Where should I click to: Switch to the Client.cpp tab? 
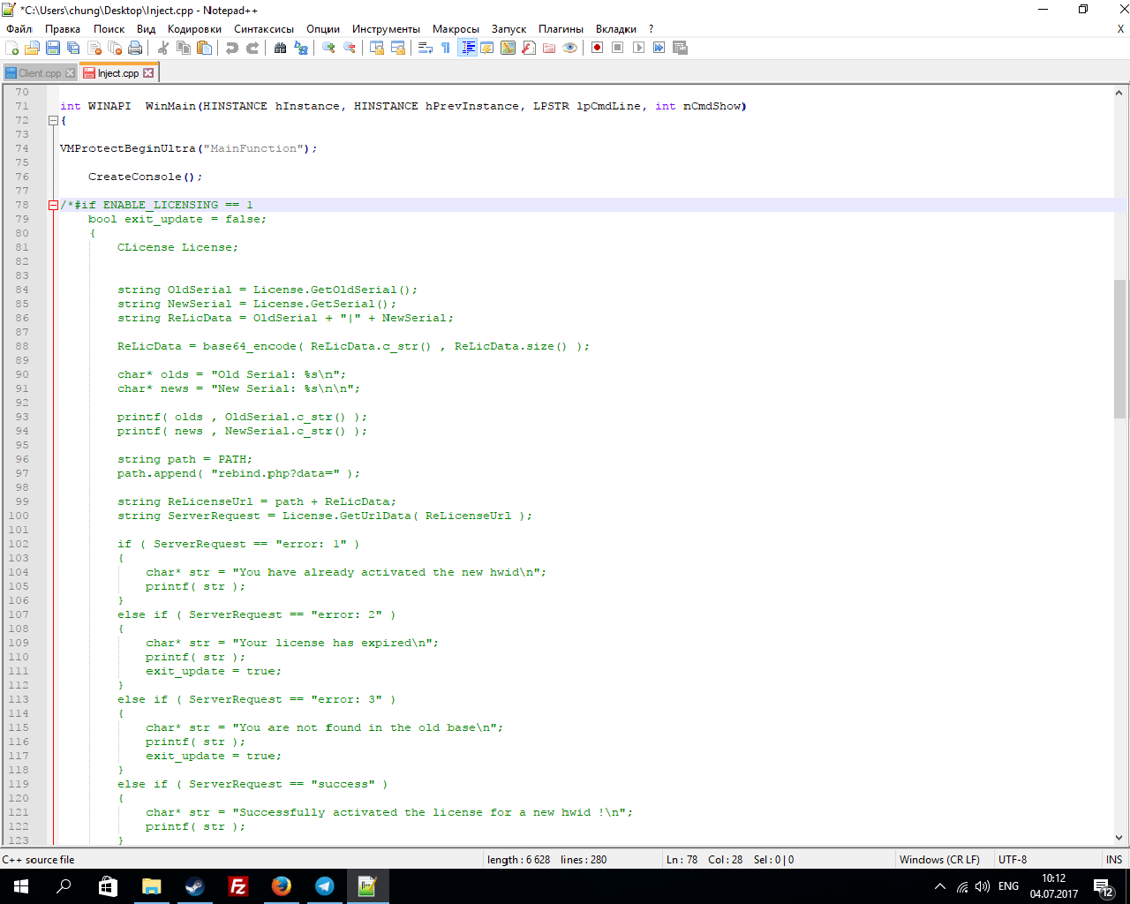pos(40,73)
